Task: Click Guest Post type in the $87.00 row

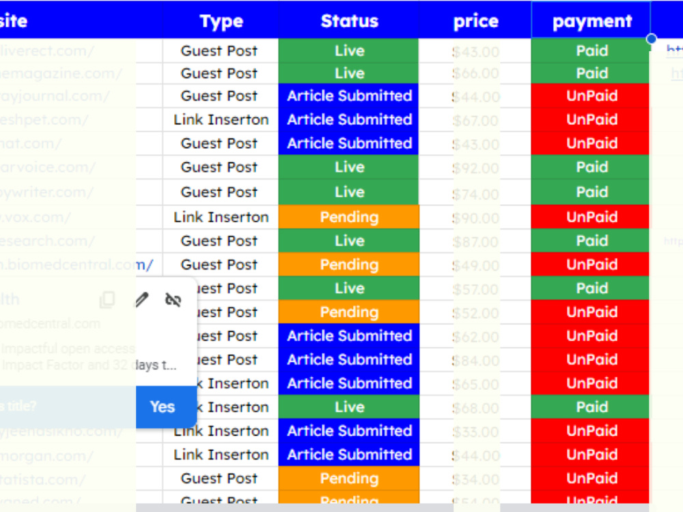Action: (221, 241)
